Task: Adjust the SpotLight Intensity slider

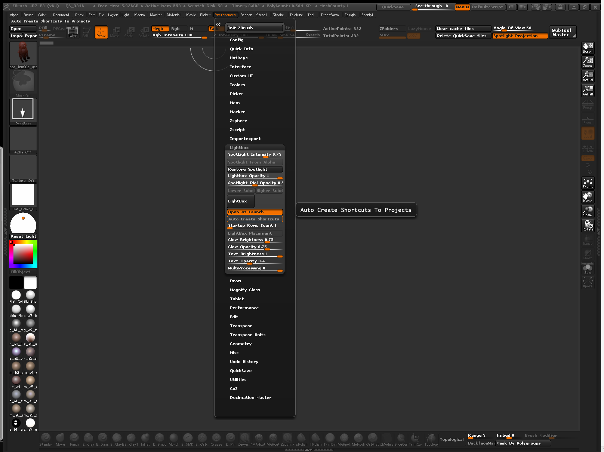Action: (255, 155)
